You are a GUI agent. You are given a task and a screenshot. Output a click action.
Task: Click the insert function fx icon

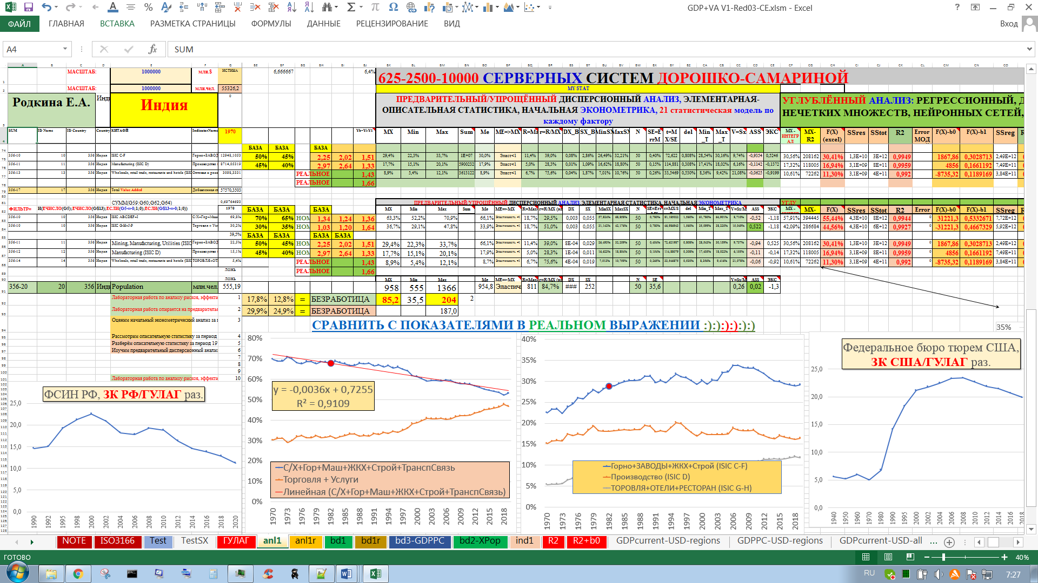tap(153, 49)
